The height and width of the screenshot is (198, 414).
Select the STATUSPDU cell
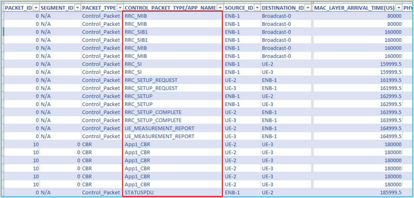pos(139,193)
